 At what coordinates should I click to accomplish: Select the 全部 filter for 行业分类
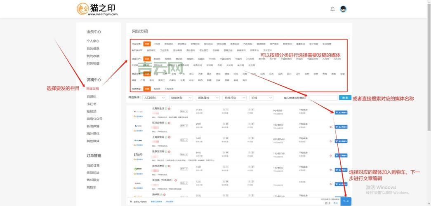[147, 44]
